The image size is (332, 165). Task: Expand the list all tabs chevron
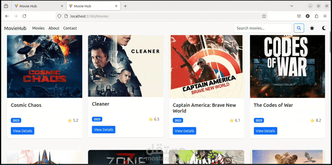[291, 6]
